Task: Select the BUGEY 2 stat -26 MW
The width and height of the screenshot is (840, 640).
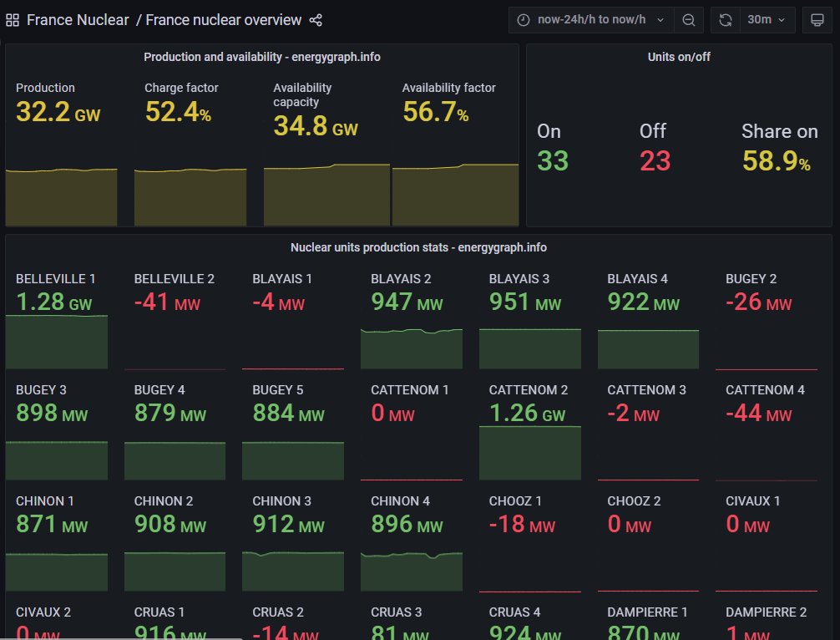Action: tap(758, 302)
